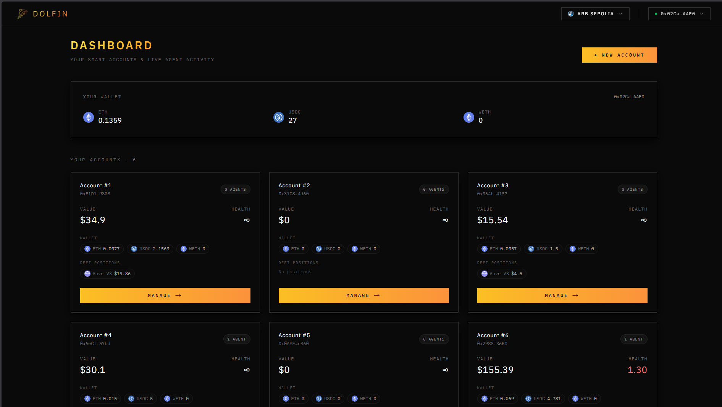Click ETH 0.0077 chip in Account #1
Viewport: 722px width, 407px height.
tap(102, 249)
